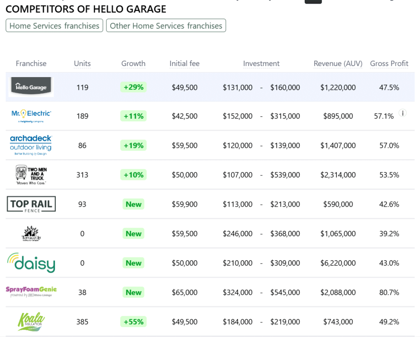Click units value 119
Image resolution: width=420 pixels, height=337 pixels.
pyautogui.click(x=82, y=87)
